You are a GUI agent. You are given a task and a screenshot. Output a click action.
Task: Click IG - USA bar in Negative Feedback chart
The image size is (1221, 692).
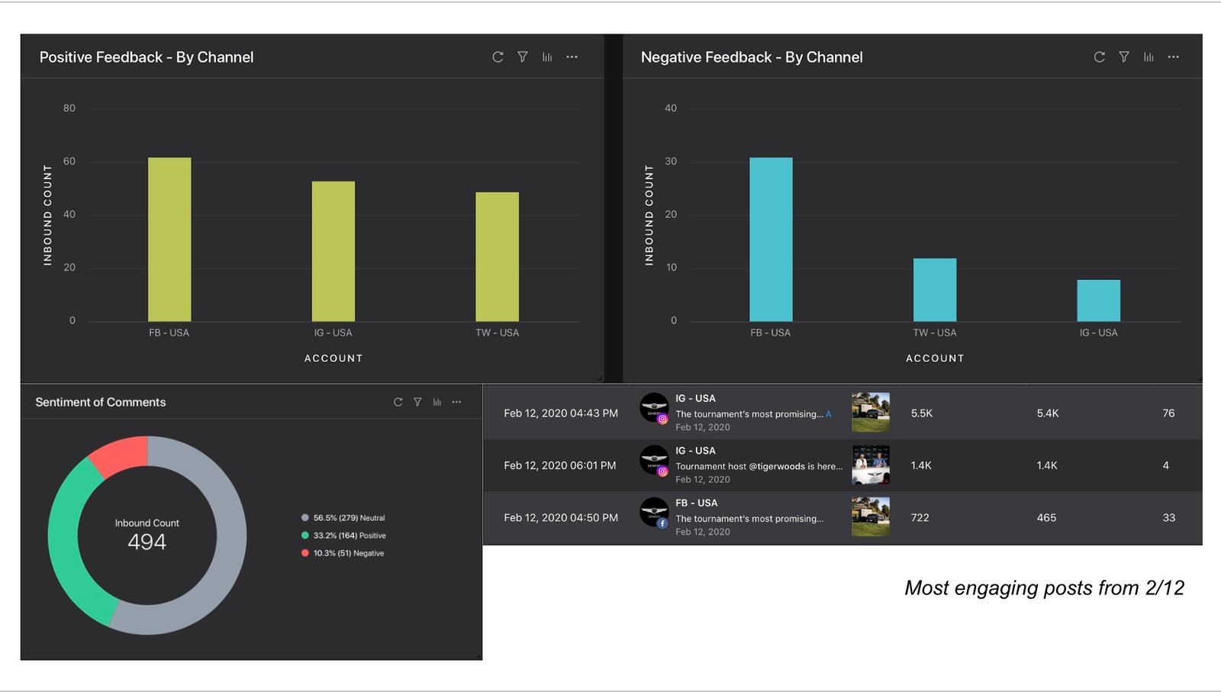coord(1099,301)
